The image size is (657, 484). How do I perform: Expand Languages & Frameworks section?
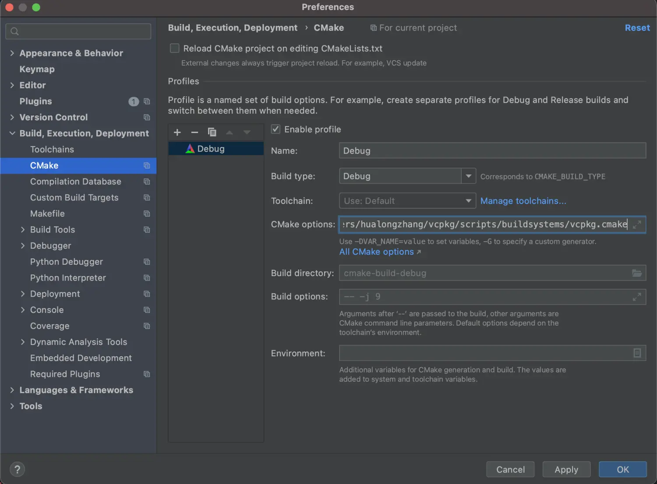point(12,390)
